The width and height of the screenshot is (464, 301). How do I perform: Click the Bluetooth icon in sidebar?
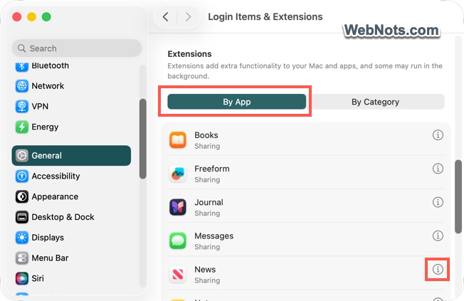(21, 66)
